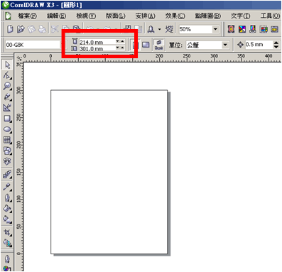
Task: Select the Rectangle tool
Action: pos(7,119)
